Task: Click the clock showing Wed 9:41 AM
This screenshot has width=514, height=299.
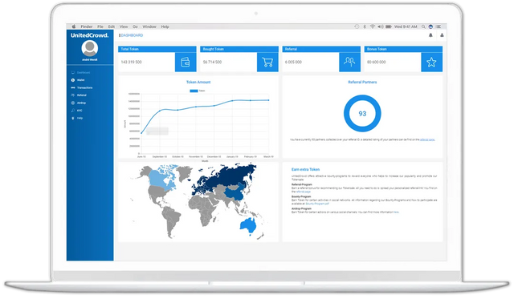Action: pyautogui.click(x=406, y=26)
